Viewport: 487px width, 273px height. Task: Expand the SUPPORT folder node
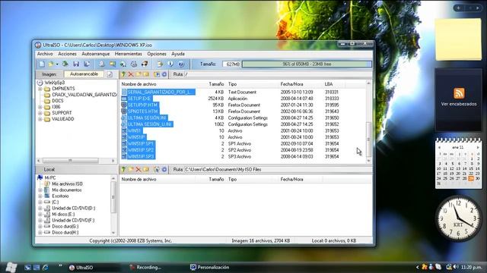tap(40, 113)
